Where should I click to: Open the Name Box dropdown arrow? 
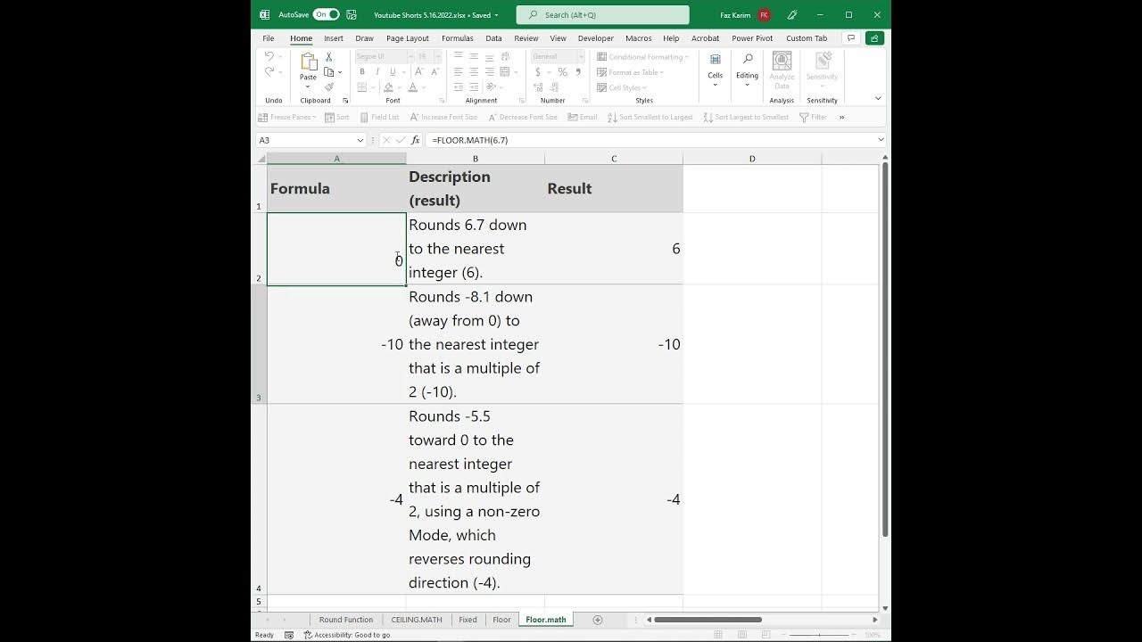coord(360,140)
